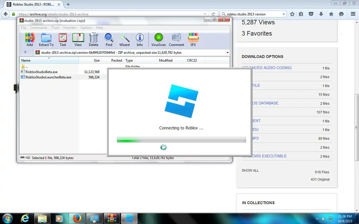Open the Firefox hamburger menu
Viewport: 359px width, 224px height.
click(353, 14)
